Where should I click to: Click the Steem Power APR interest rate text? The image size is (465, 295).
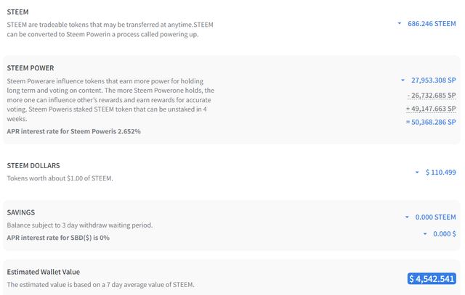click(x=73, y=131)
